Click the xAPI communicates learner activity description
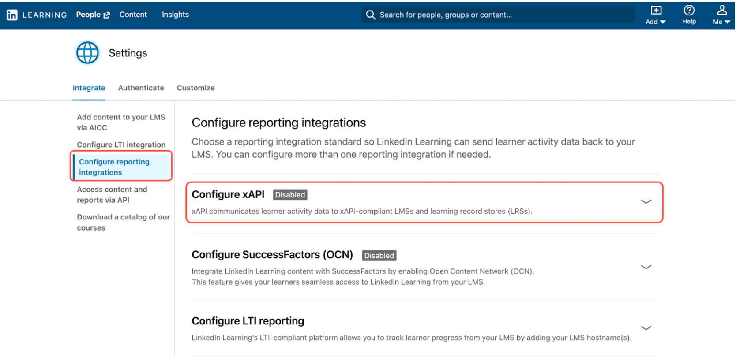Viewport: 736px width, 357px height. coord(362,211)
